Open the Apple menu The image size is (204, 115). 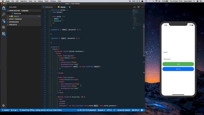[x=3, y=1]
